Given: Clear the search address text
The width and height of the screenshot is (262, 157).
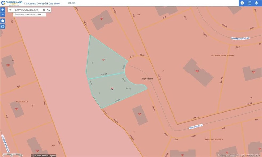Looking at the screenshot, I should pos(44,10).
